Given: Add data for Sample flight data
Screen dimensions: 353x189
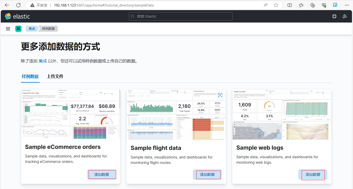Looking at the screenshot, I should pos(207,175).
